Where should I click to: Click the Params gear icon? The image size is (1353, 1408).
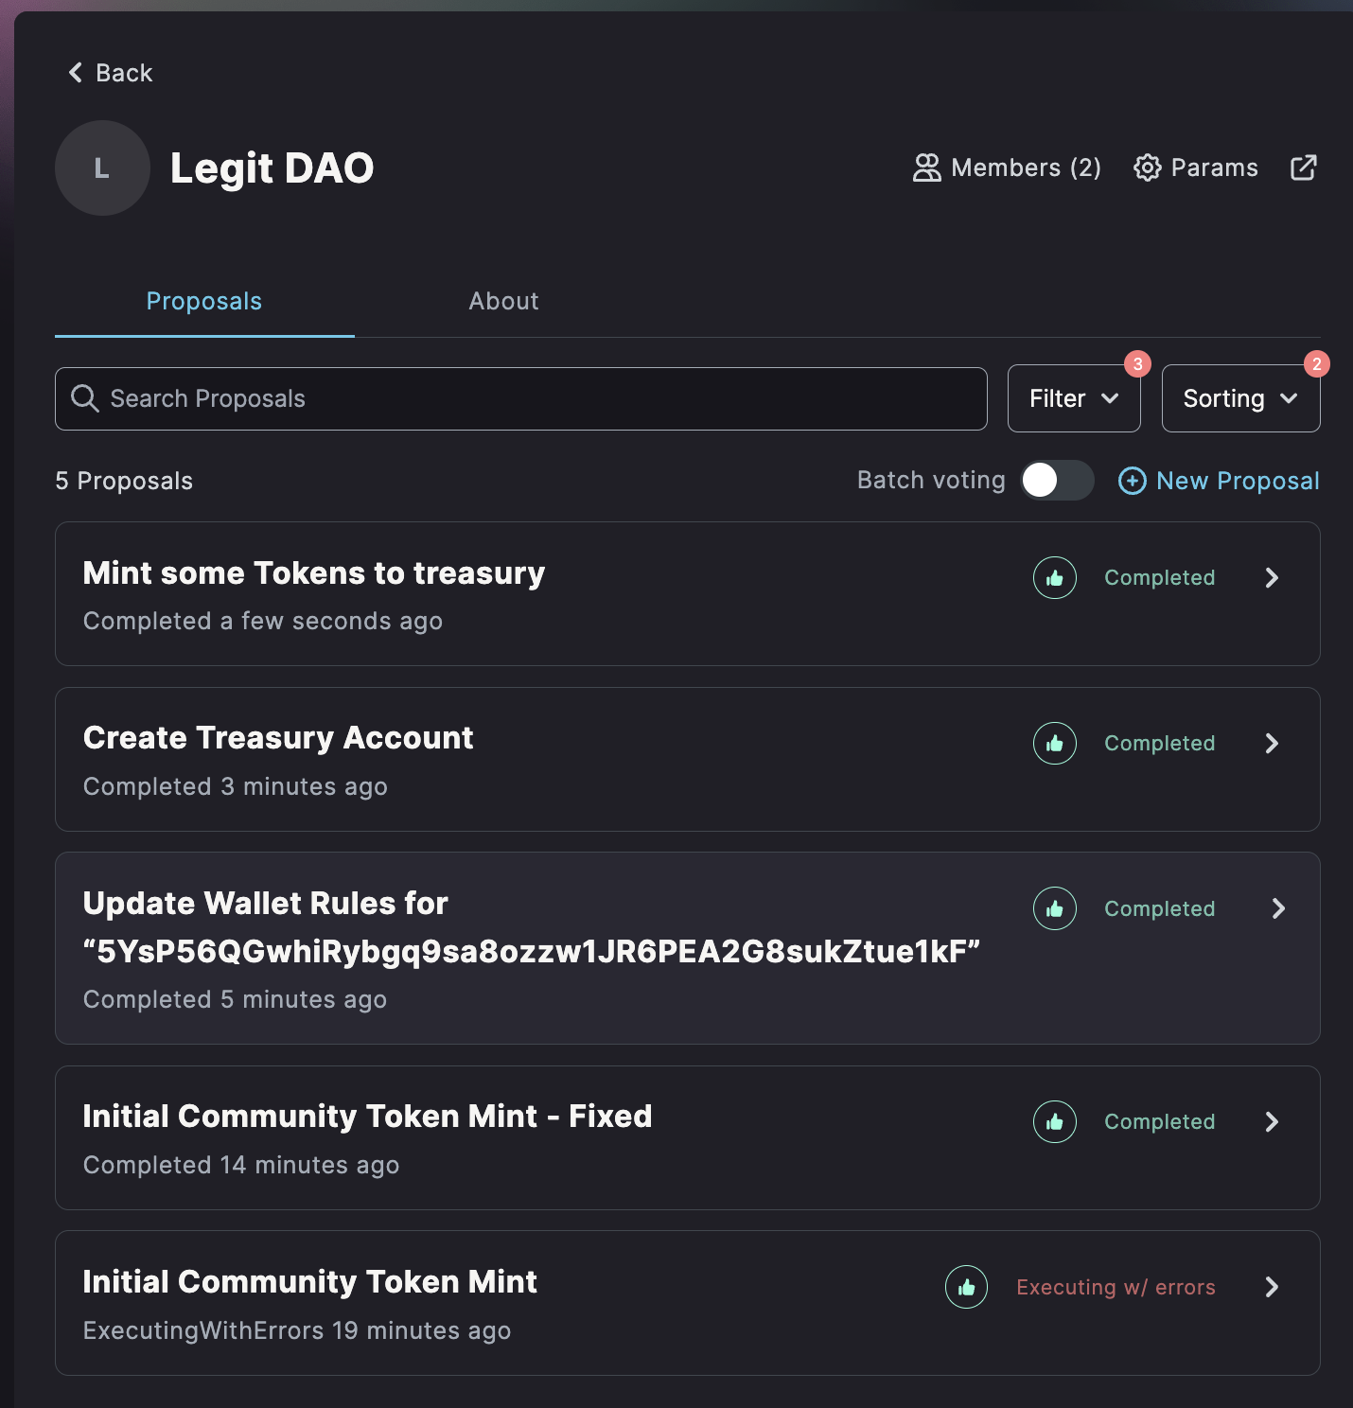click(1147, 167)
